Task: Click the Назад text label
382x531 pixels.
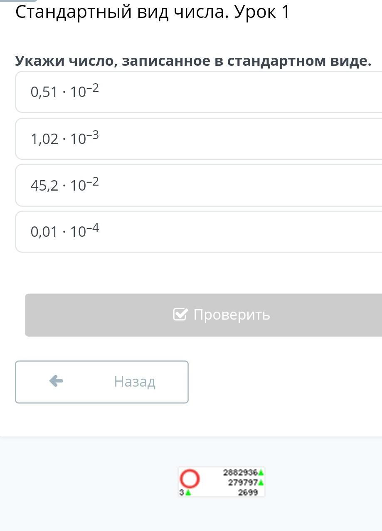Action: [x=135, y=381]
